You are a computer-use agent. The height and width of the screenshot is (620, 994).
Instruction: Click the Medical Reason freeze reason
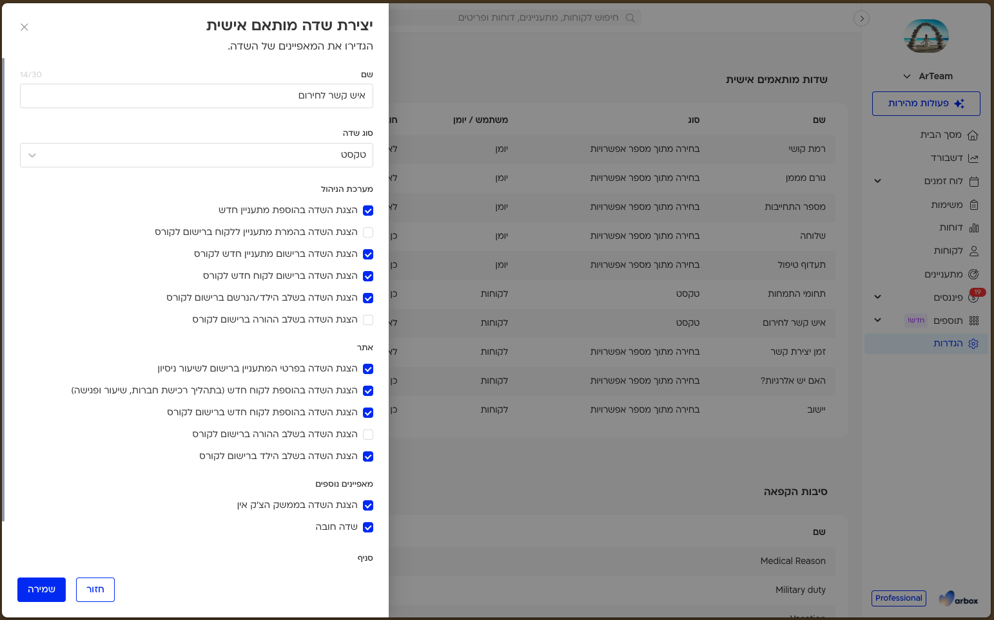[x=793, y=561]
